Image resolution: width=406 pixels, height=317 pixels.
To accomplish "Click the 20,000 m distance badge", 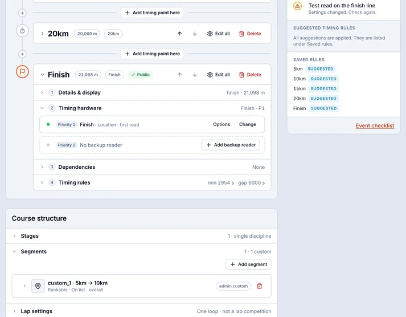I will [x=87, y=34].
